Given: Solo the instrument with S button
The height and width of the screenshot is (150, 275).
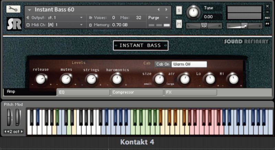Looking at the screenshot, I should (179, 10).
